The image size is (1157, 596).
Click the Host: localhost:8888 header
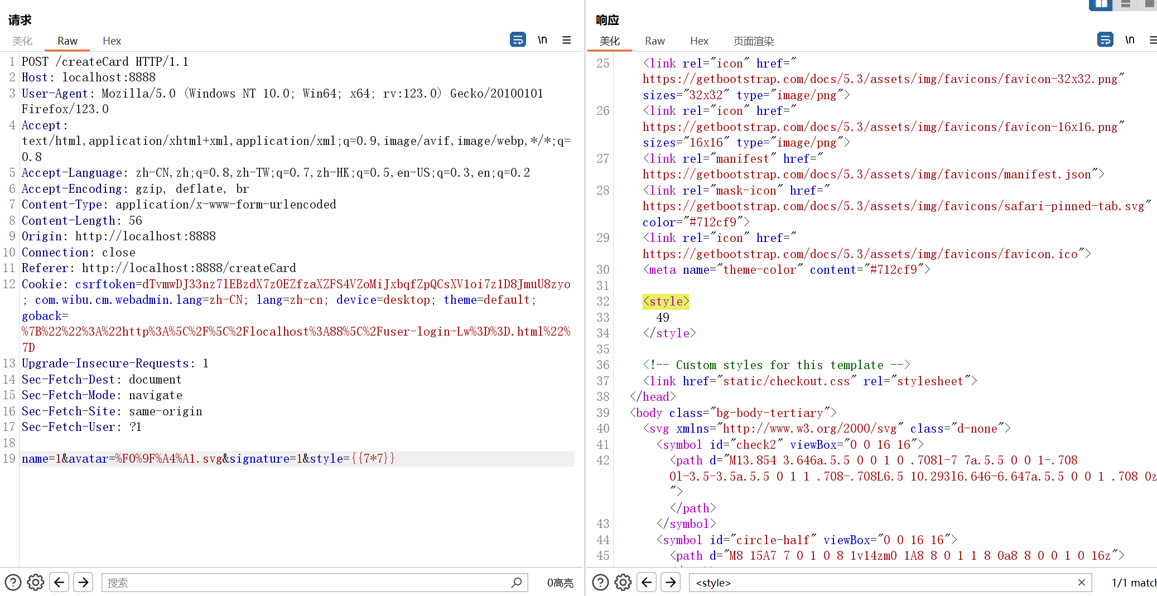(89, 77)
